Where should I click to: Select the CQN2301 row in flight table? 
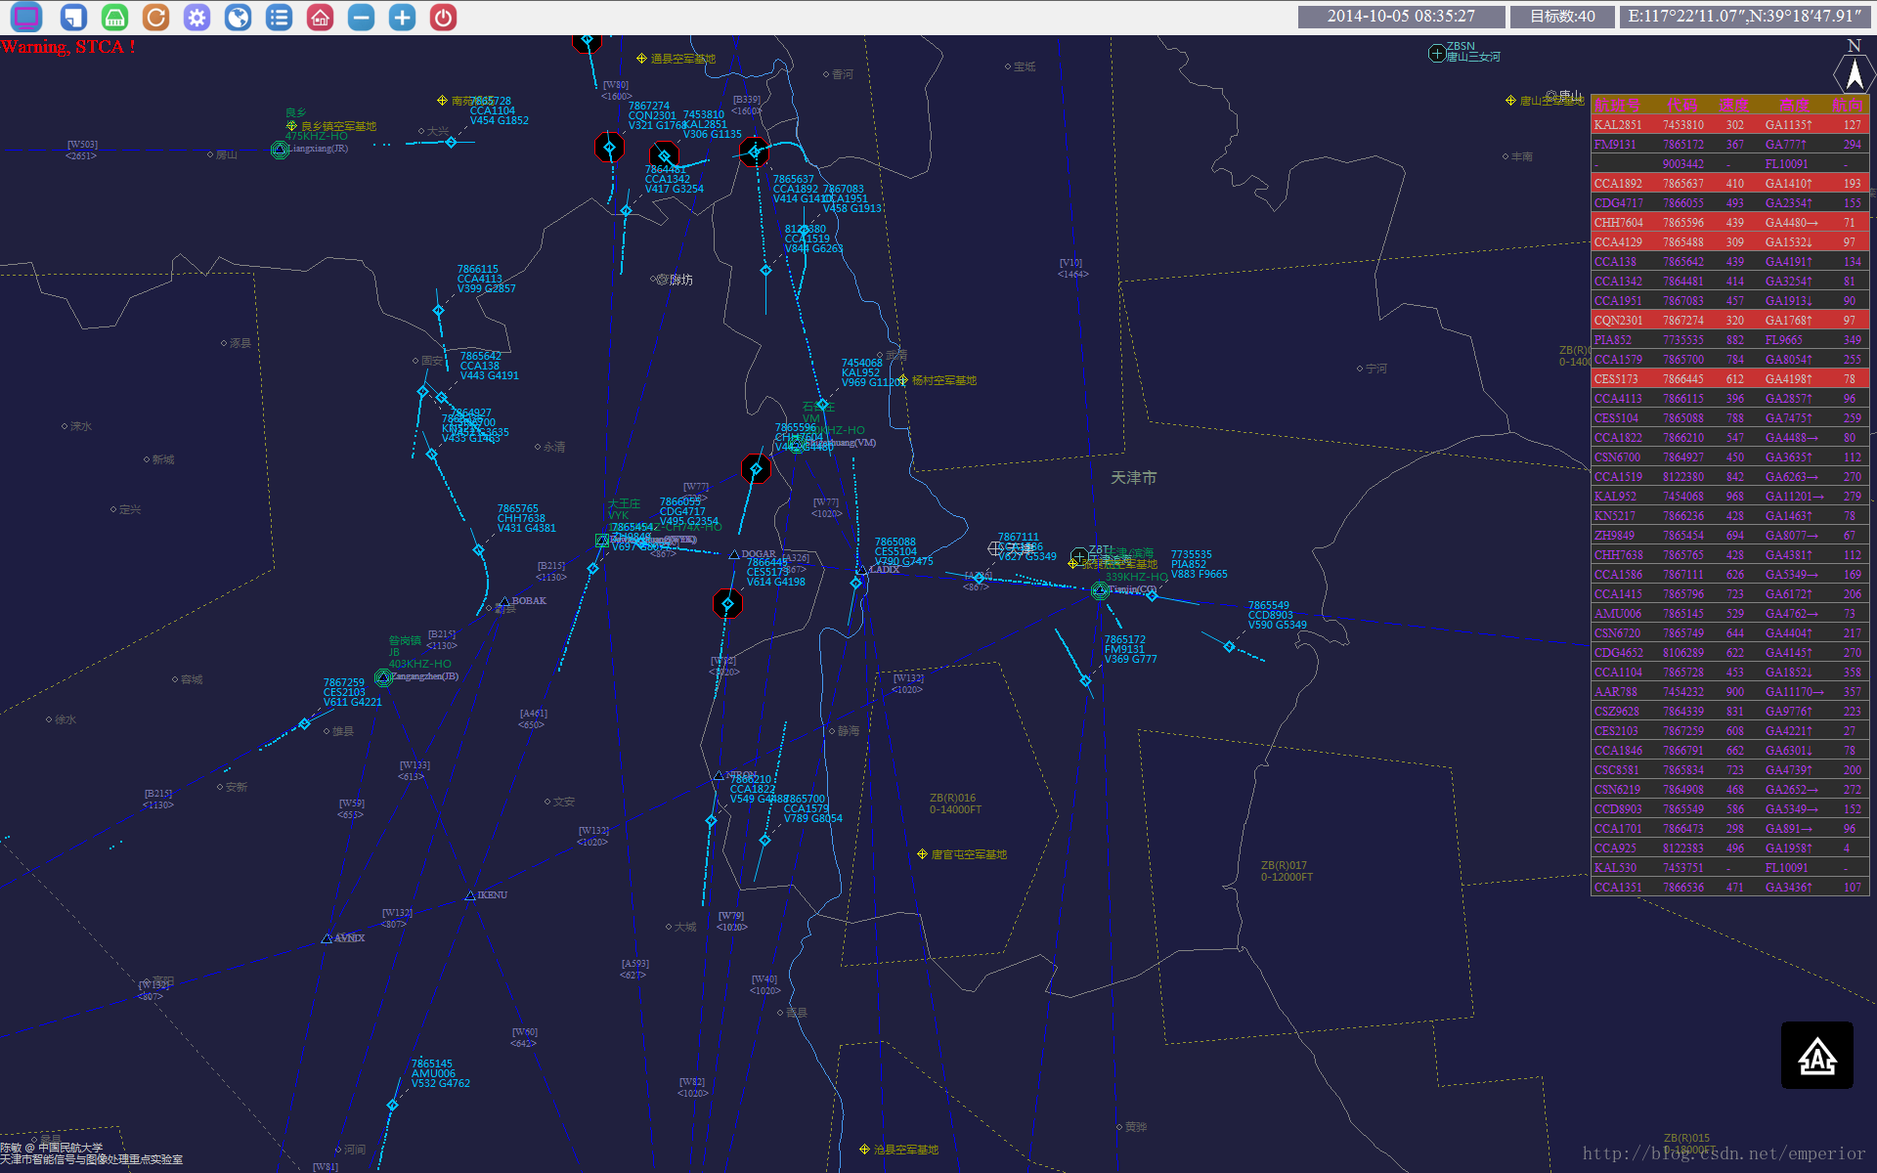(1730, 321)
